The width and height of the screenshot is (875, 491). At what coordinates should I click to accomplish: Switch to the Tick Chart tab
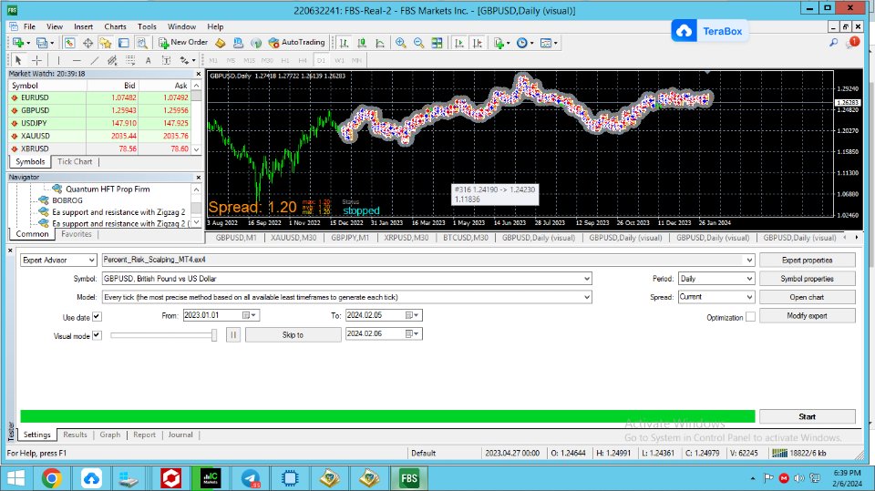(75, 161)
